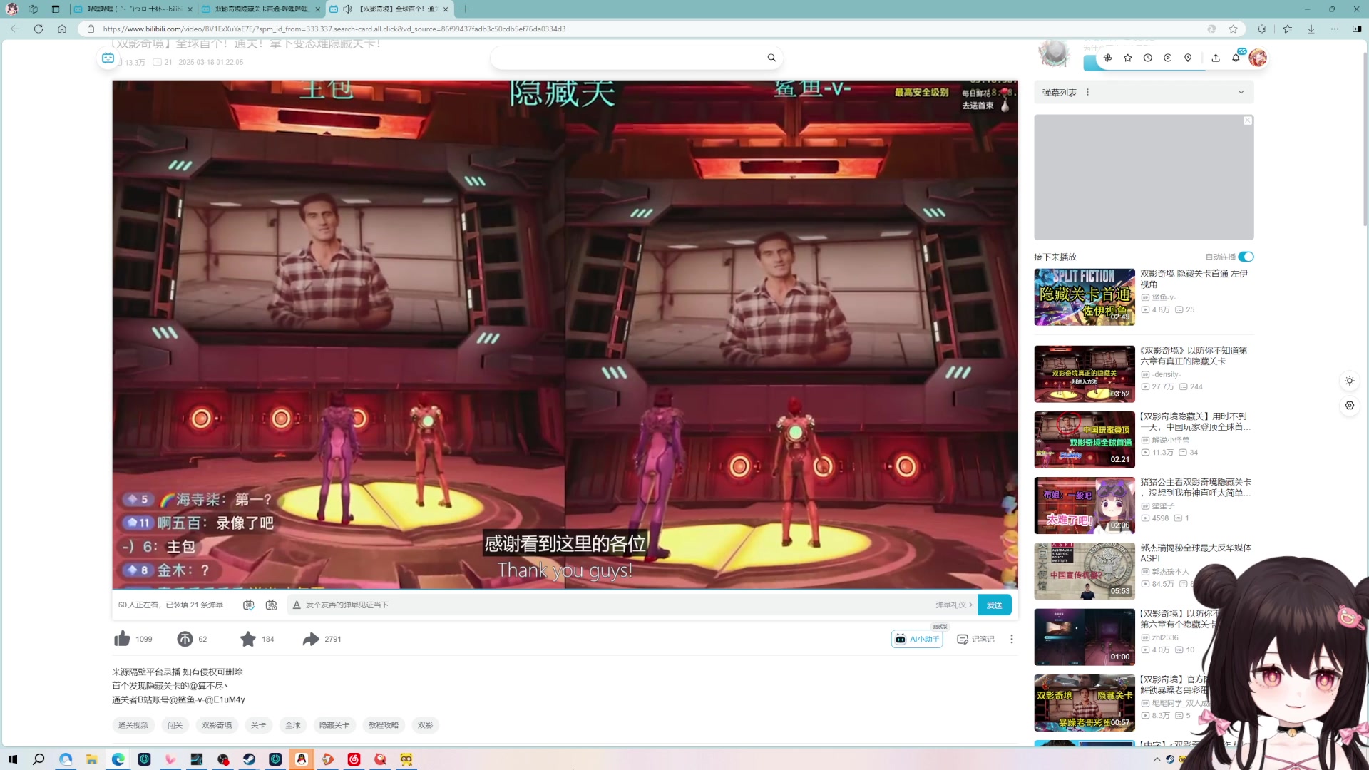Close the active 【双影奇境】全球首个 tab
This screenshot has width=1369, height=770.
pyautogui.click(x=446, y=9)
